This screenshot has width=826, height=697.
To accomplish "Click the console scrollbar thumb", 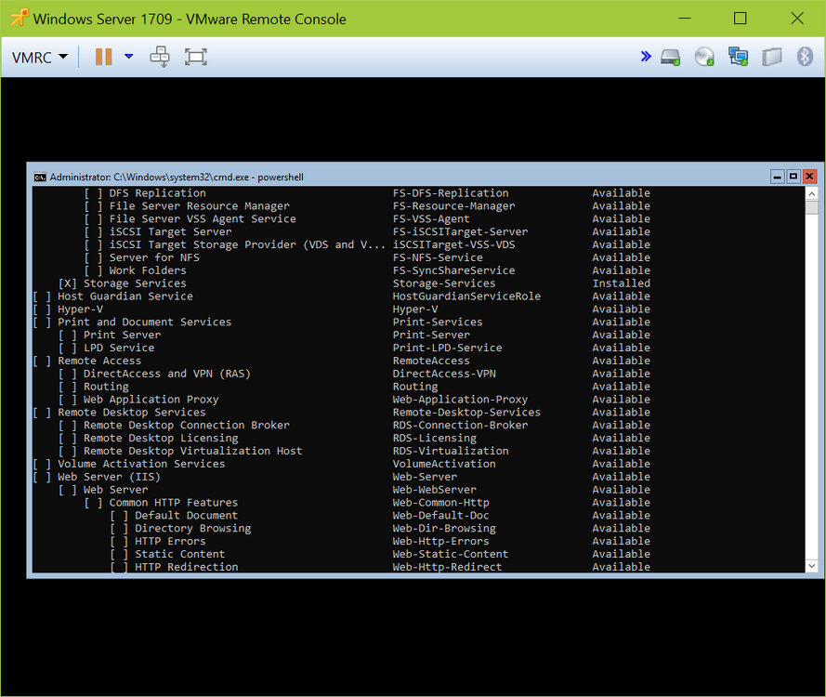I will pos(812,207).
